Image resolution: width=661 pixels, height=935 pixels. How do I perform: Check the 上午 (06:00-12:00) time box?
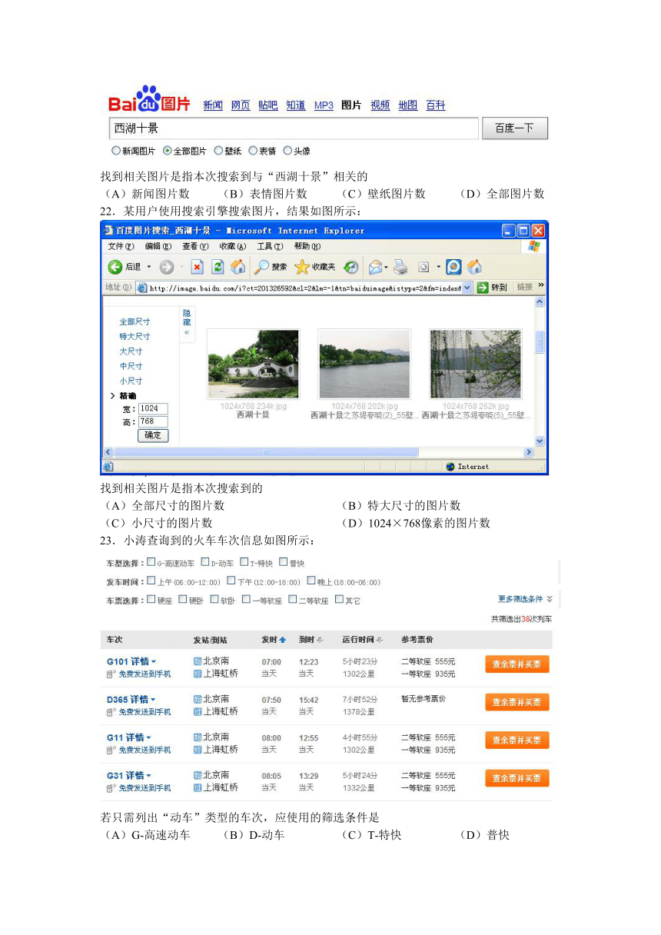click(151, 581)
